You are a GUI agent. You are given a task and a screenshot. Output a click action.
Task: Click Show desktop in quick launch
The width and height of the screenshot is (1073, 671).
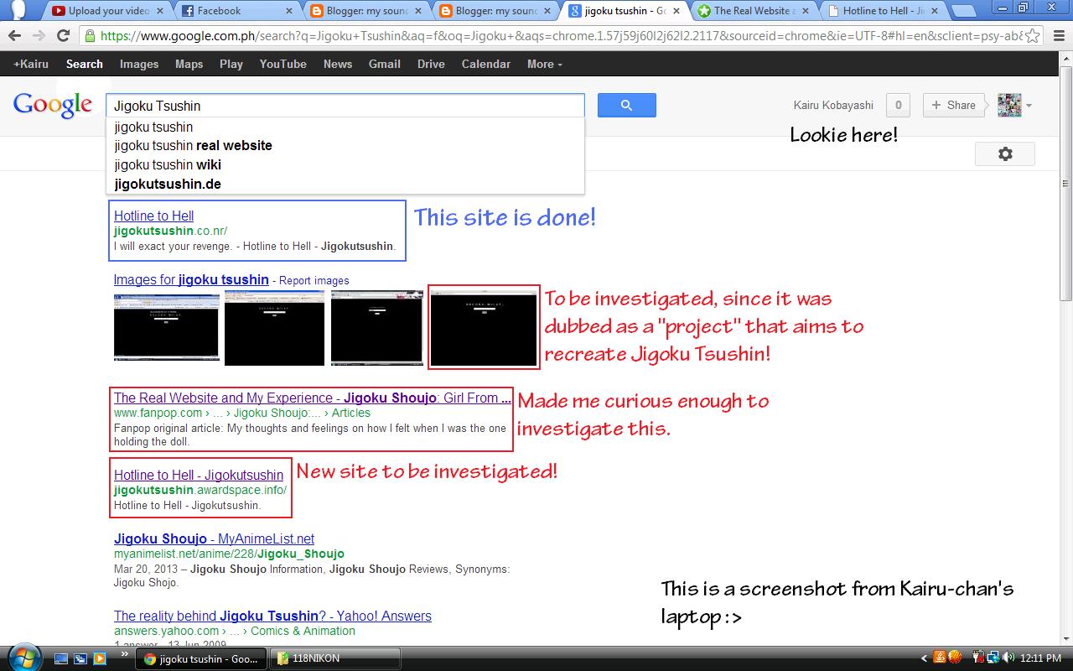click(x=61, y=658)
